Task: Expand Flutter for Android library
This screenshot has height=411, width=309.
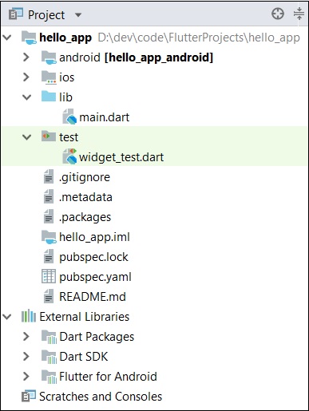Action: point(26,377)
